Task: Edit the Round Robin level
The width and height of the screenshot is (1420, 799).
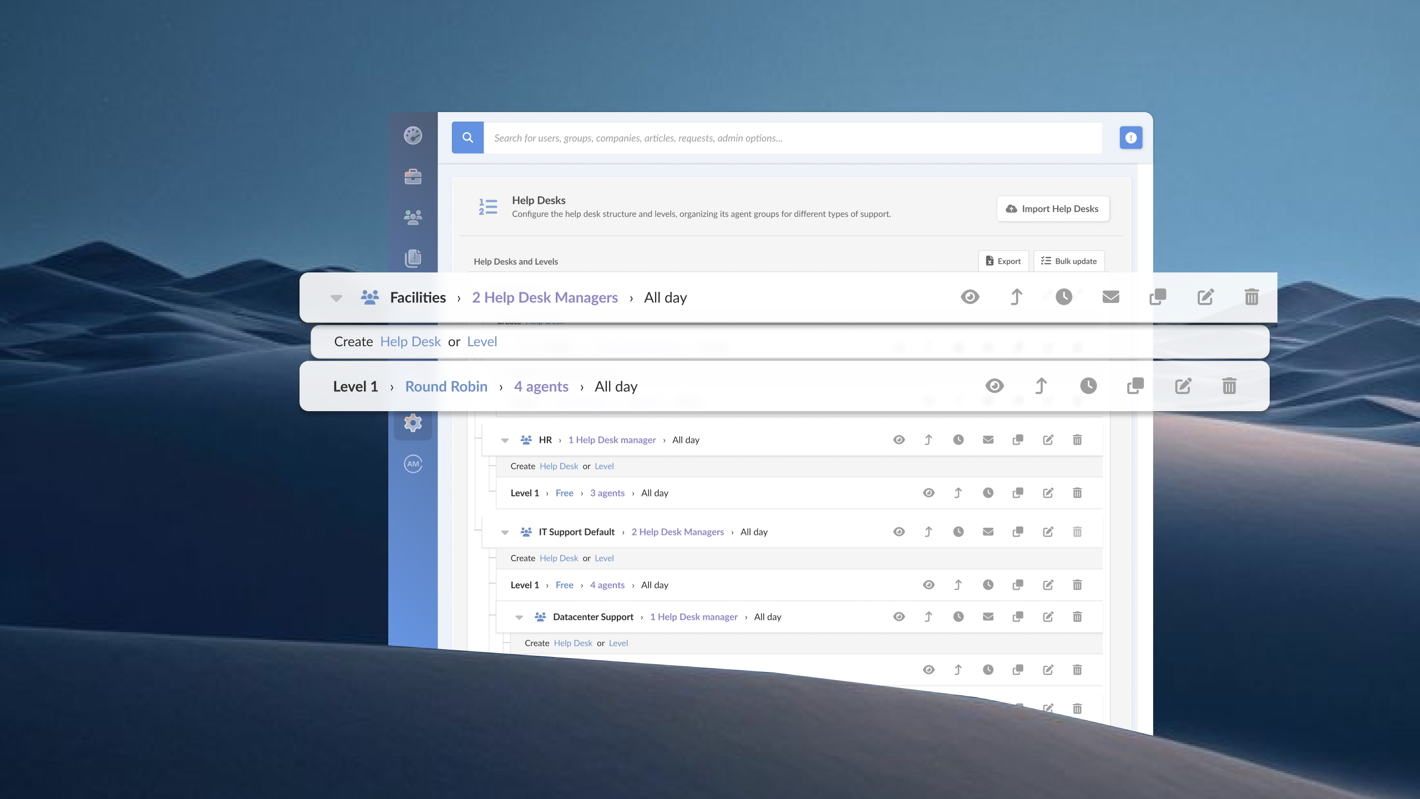Action: pyautogui.click(x=1183, y=386)
